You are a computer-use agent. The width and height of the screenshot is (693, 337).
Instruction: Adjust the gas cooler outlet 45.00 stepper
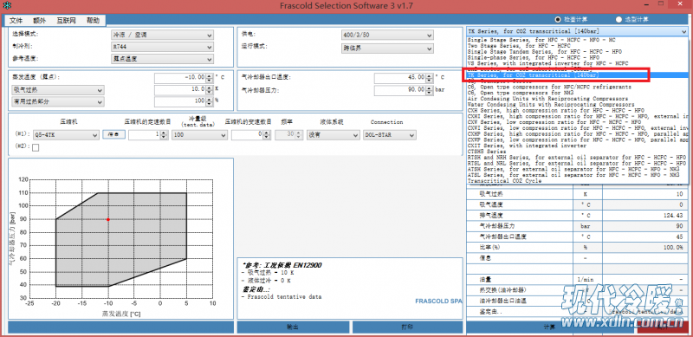coord(428,78)
